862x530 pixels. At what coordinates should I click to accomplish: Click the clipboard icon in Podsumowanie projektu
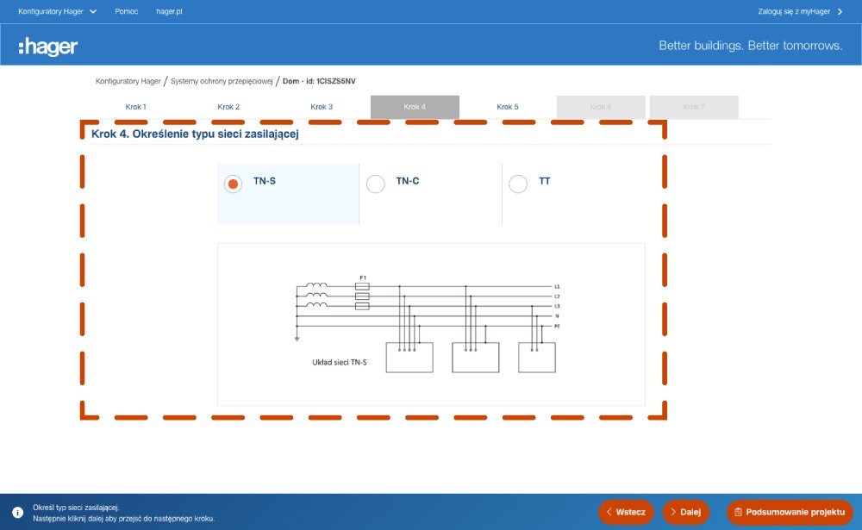739,512
